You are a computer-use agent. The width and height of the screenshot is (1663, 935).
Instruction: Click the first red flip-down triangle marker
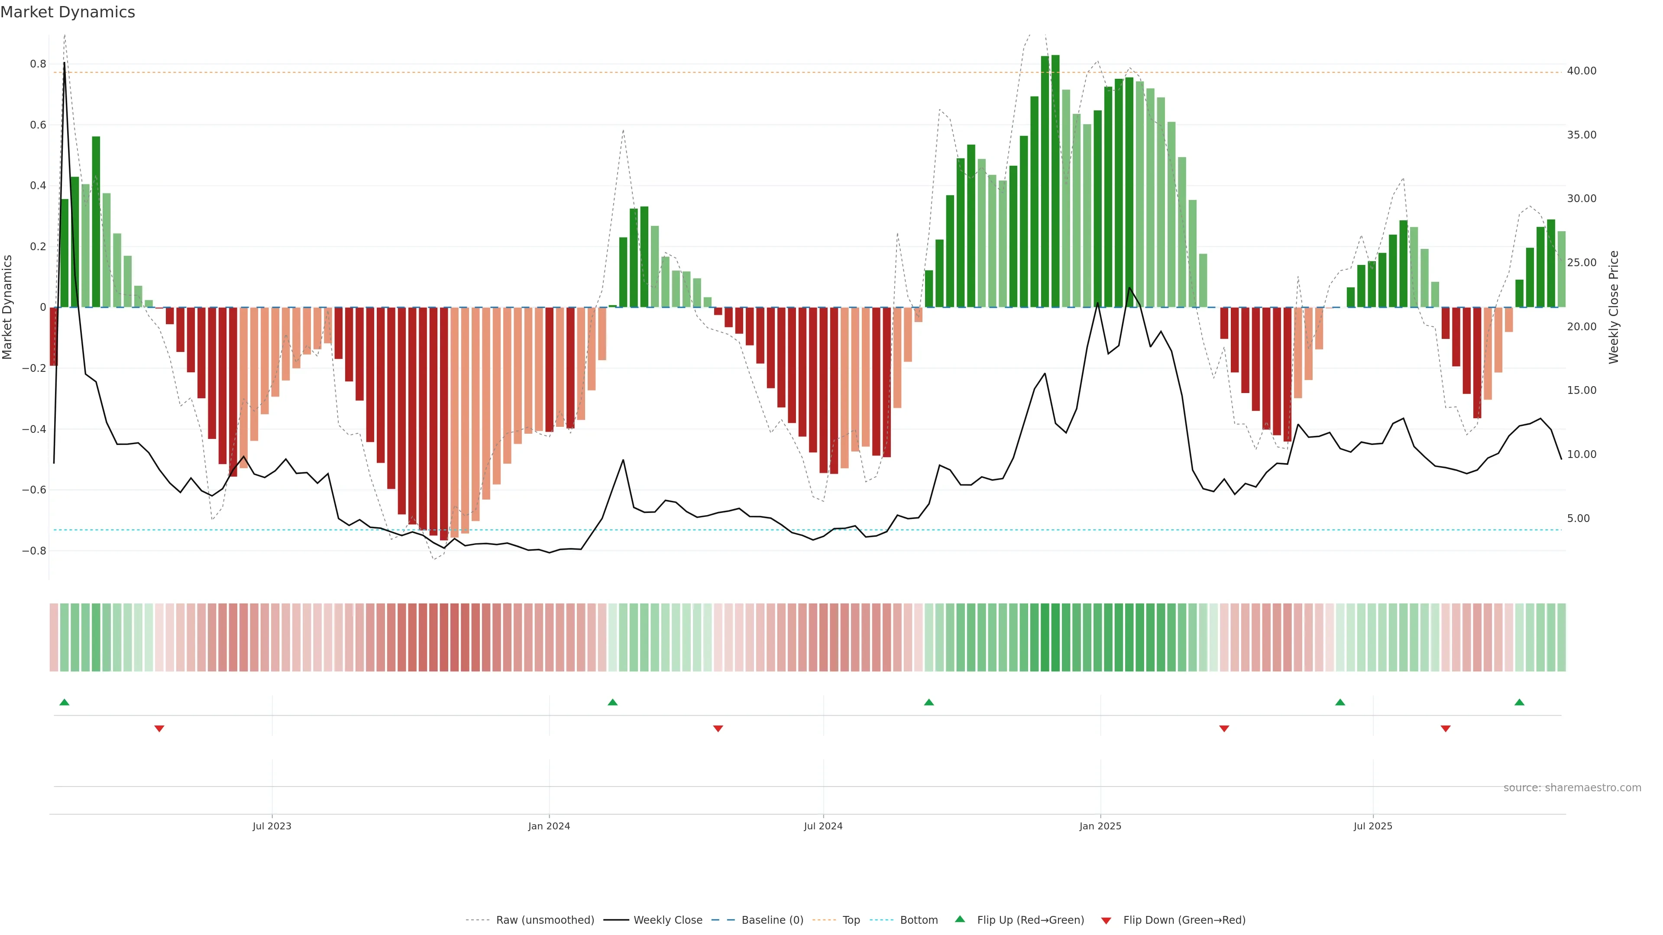(159, 729)
